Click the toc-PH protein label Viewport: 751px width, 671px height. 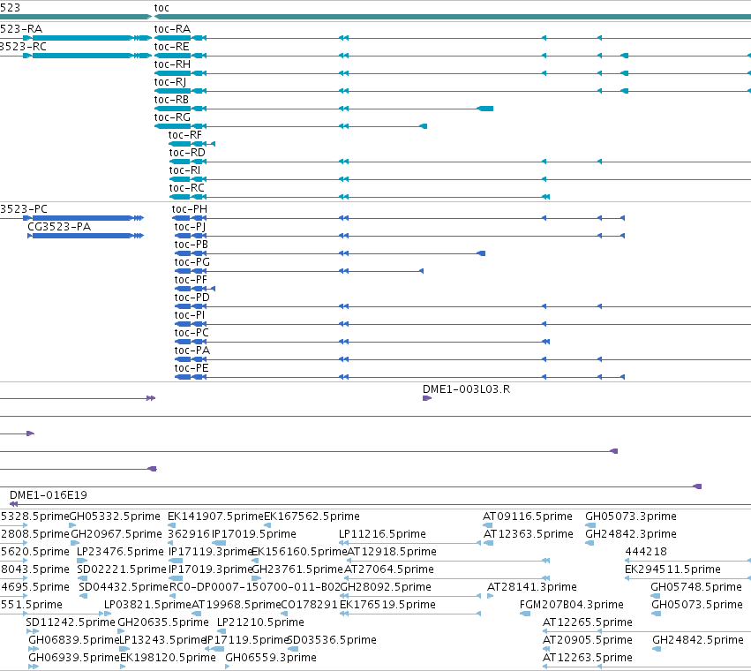(190, 209)
